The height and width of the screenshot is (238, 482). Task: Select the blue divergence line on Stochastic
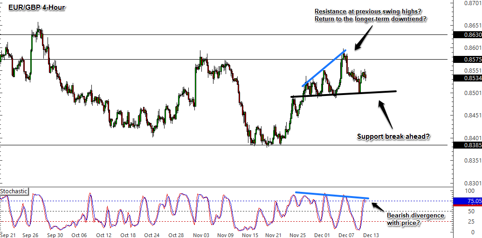click(x=332, y=195)
